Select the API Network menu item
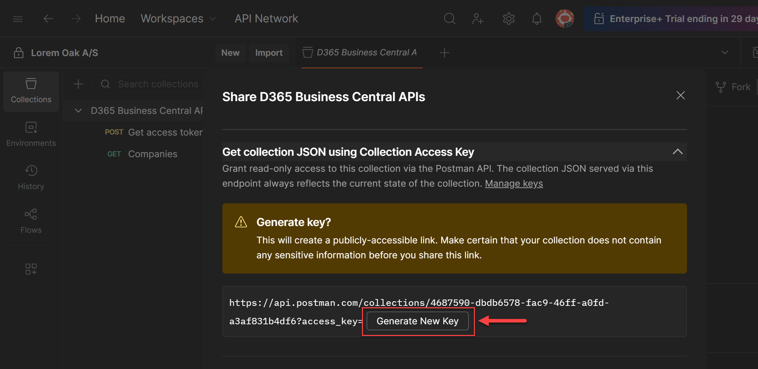Viewport: 758px width, 369px height. pyautogui.click(x=266, y=18)
